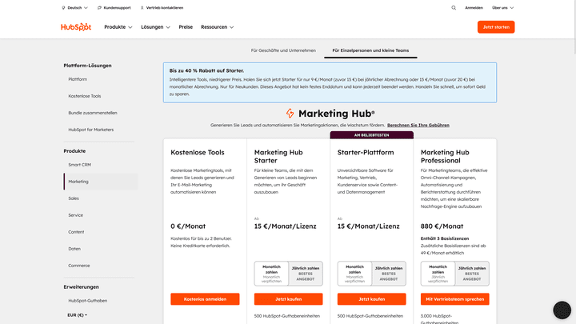Click Mit Vertriebsteam sprechen button
Screen dimensions: 576x324
[454, 299]
